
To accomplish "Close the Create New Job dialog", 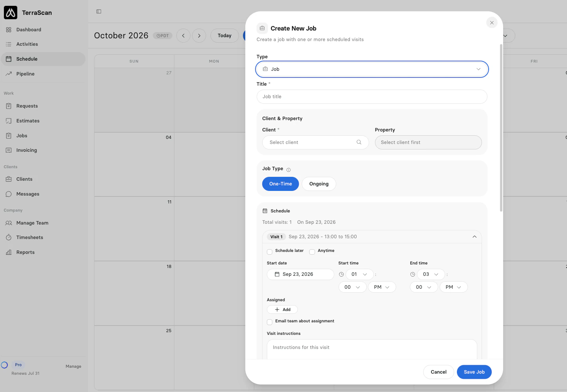I will (492, 23).
